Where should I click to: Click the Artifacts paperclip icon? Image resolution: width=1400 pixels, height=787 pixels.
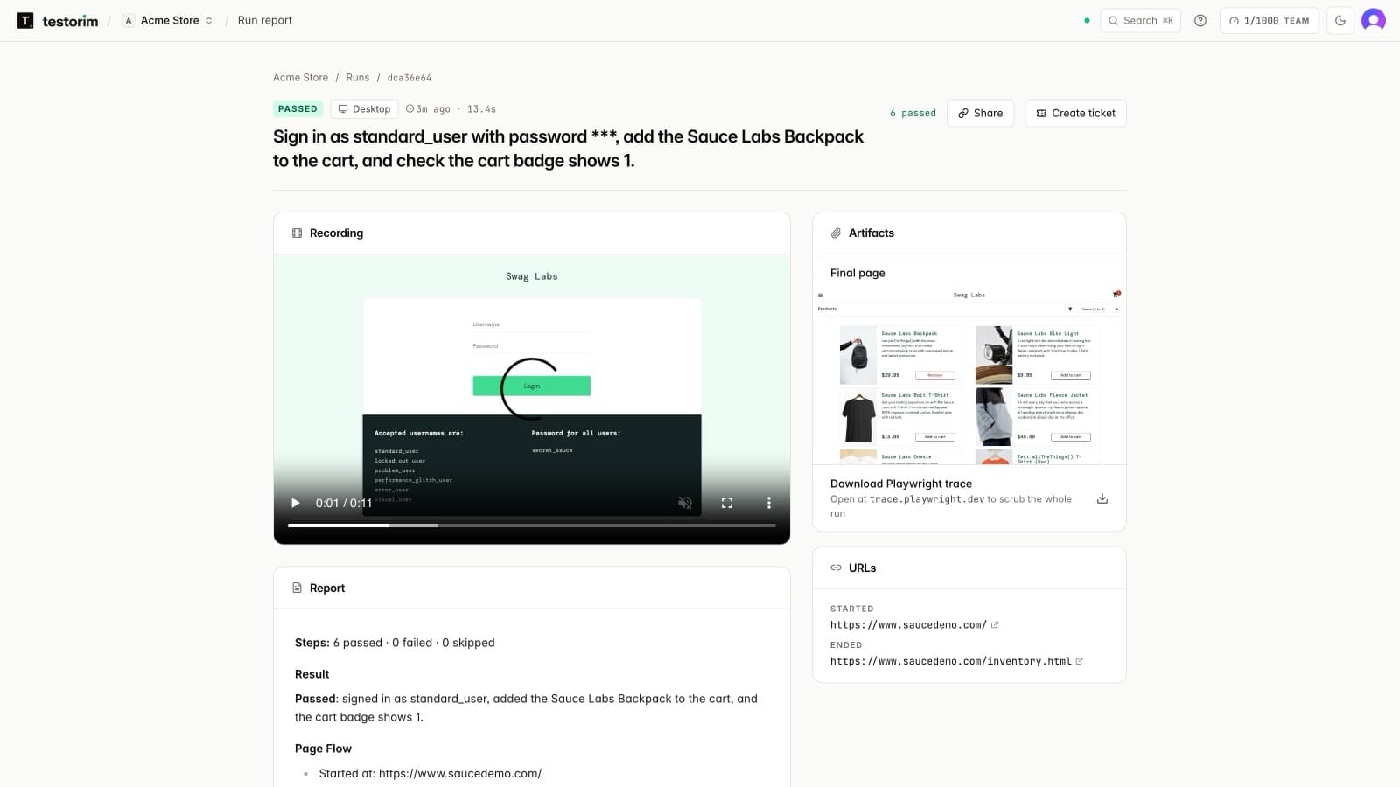(836, 233)
